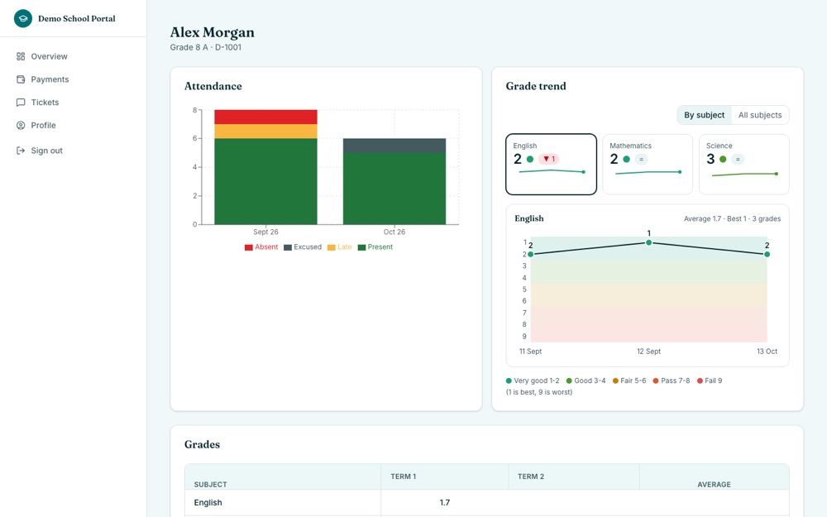
Task: Click the green grade dot on Mathematics card
Action: (x=627, y=159)
